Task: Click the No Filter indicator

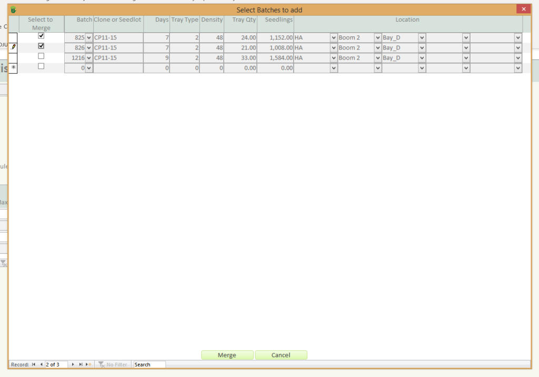Action: coord(113,364)
